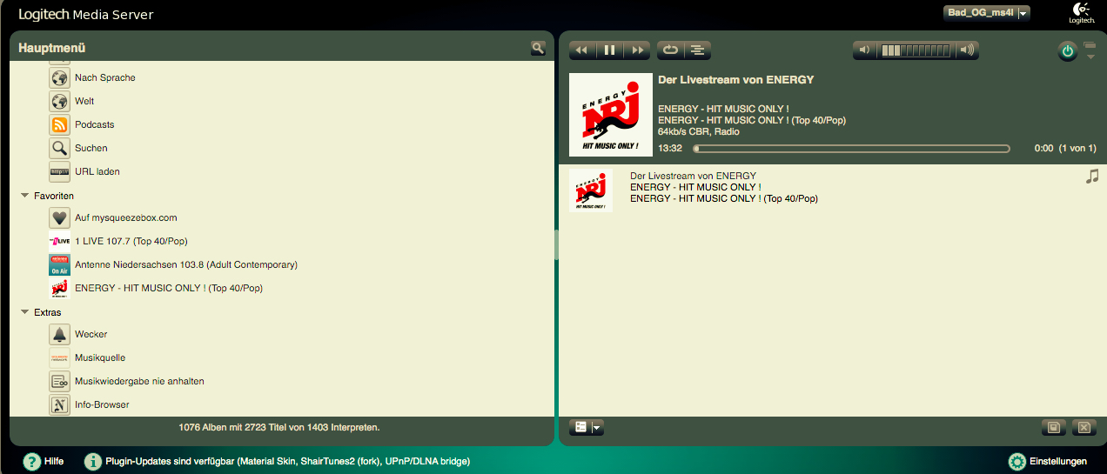Image resolution: width=1107 pixels, height=474 pixels.
Task: Raise volume with loud speaker icon
Action: click(968, 50)
